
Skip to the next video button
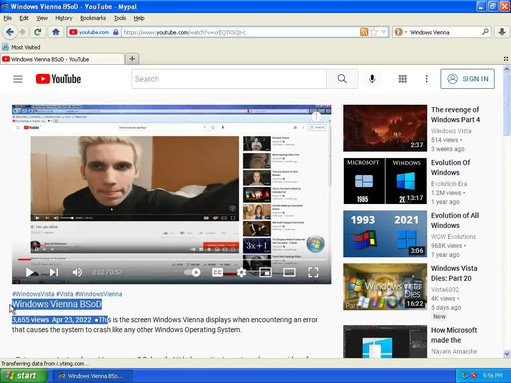click(54, 272)
